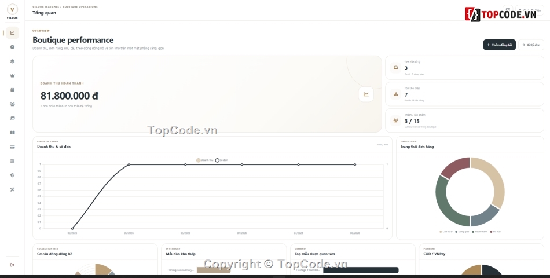The image size is (550, 278).
Task: Click the external link icon button in header
Action: [x=508, y=10]
